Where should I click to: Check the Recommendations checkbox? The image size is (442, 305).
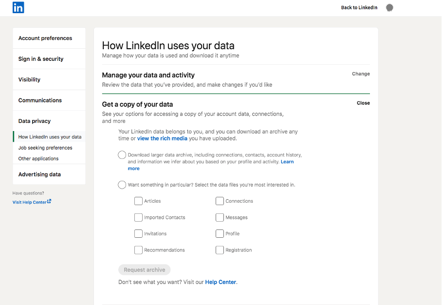(138, 250)
